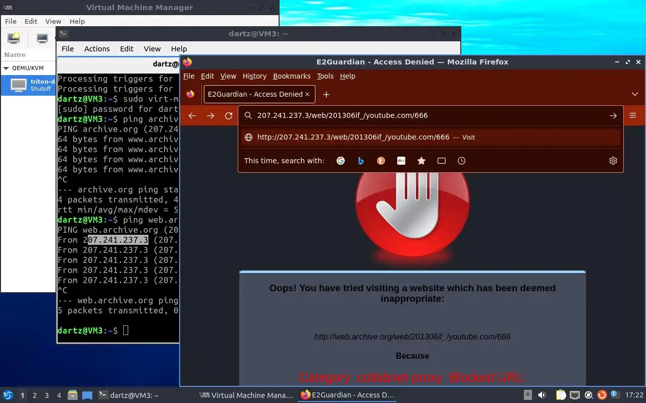The height and width of the screenshot is (403, 646).
Task: Click the monitor Open icon in Virtual Machine Manager
Action: pyautogui.click(x=42, y=38)
